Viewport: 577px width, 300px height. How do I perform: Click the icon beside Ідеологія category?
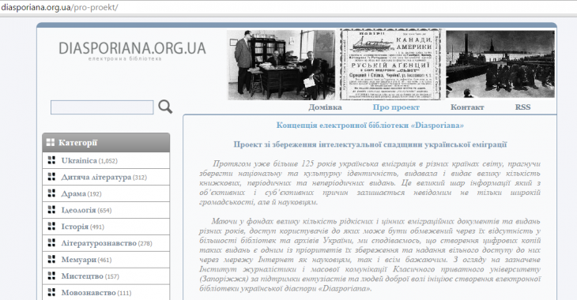pyautogui.click(x=52, y=210)
